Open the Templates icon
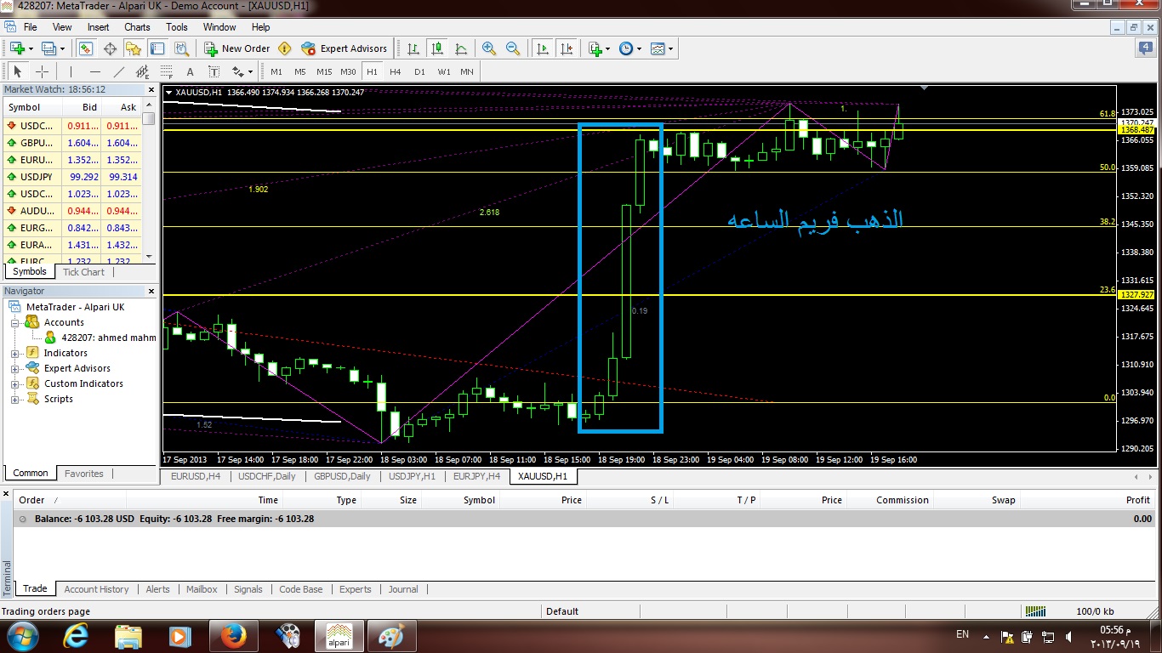 pos(658,48)
